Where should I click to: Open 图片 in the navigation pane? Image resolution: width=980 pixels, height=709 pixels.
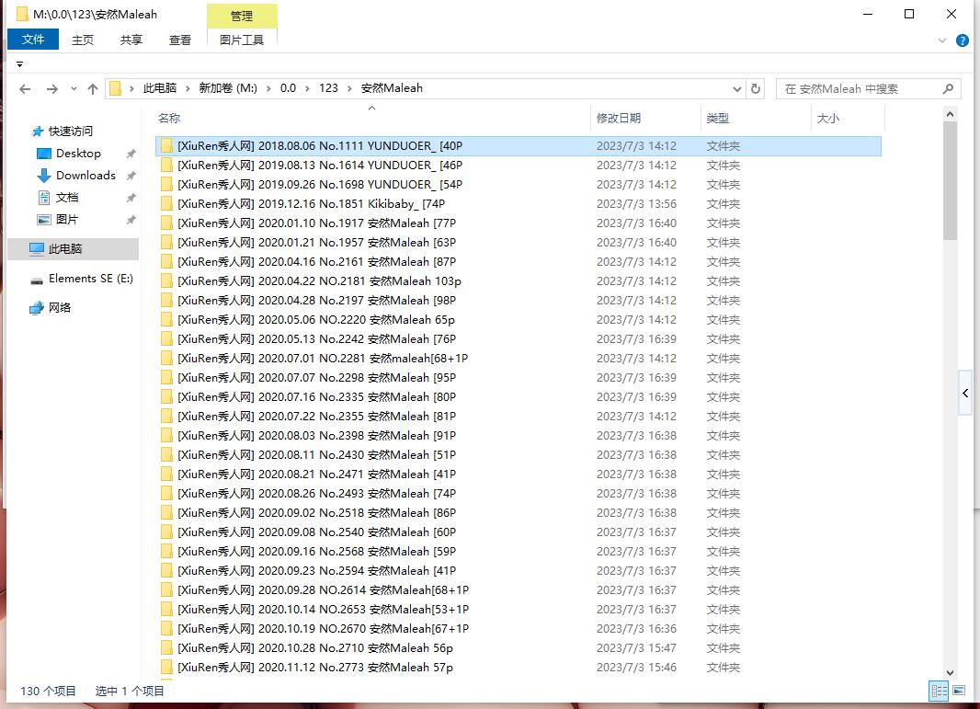67,220
